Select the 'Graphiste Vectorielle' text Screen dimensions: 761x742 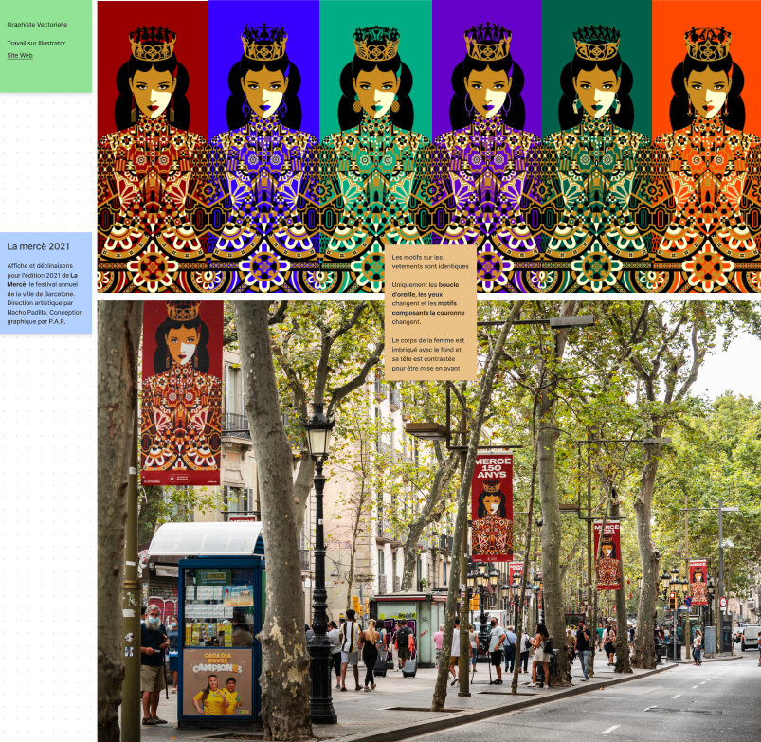pos(37,25)
